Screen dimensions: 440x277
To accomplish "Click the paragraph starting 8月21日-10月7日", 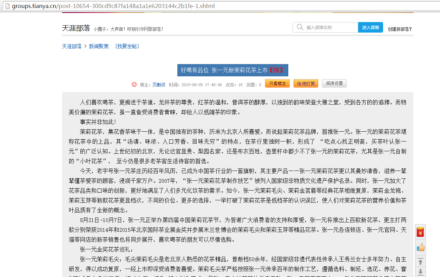I will point(238,230).
